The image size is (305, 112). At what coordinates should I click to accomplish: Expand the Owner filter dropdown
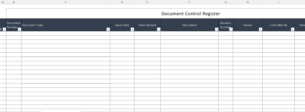(260, 29)
